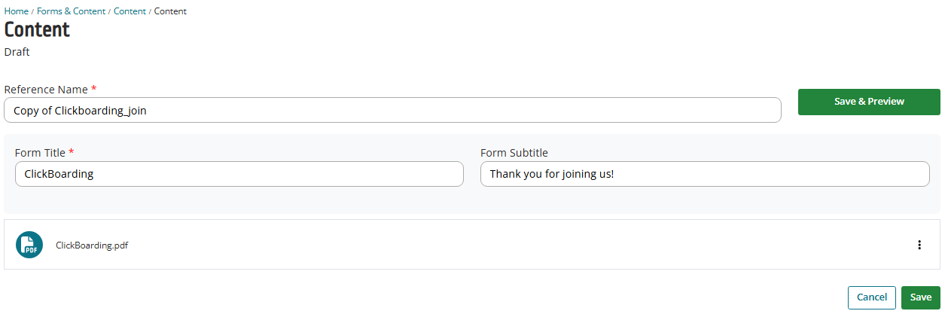Go to Home via breadcrumb
This screenshot has height=314, width=948.
tap(17, 11)
